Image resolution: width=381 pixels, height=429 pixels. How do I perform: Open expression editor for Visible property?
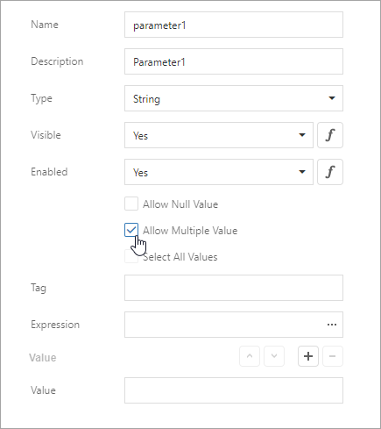tap(330, 135)
